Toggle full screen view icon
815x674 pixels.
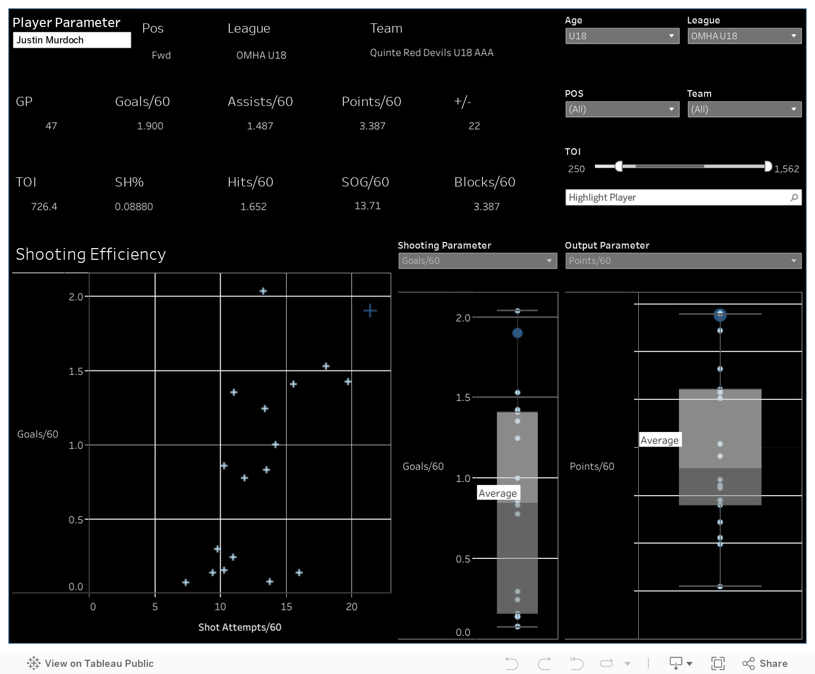(x=718, y=663)
